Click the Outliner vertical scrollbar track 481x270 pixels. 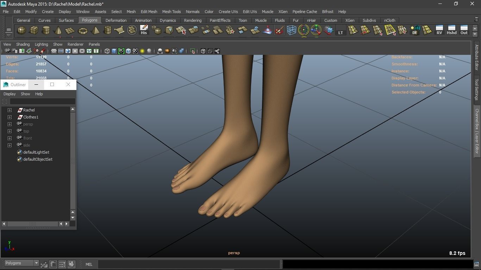[x=73, y=160]
